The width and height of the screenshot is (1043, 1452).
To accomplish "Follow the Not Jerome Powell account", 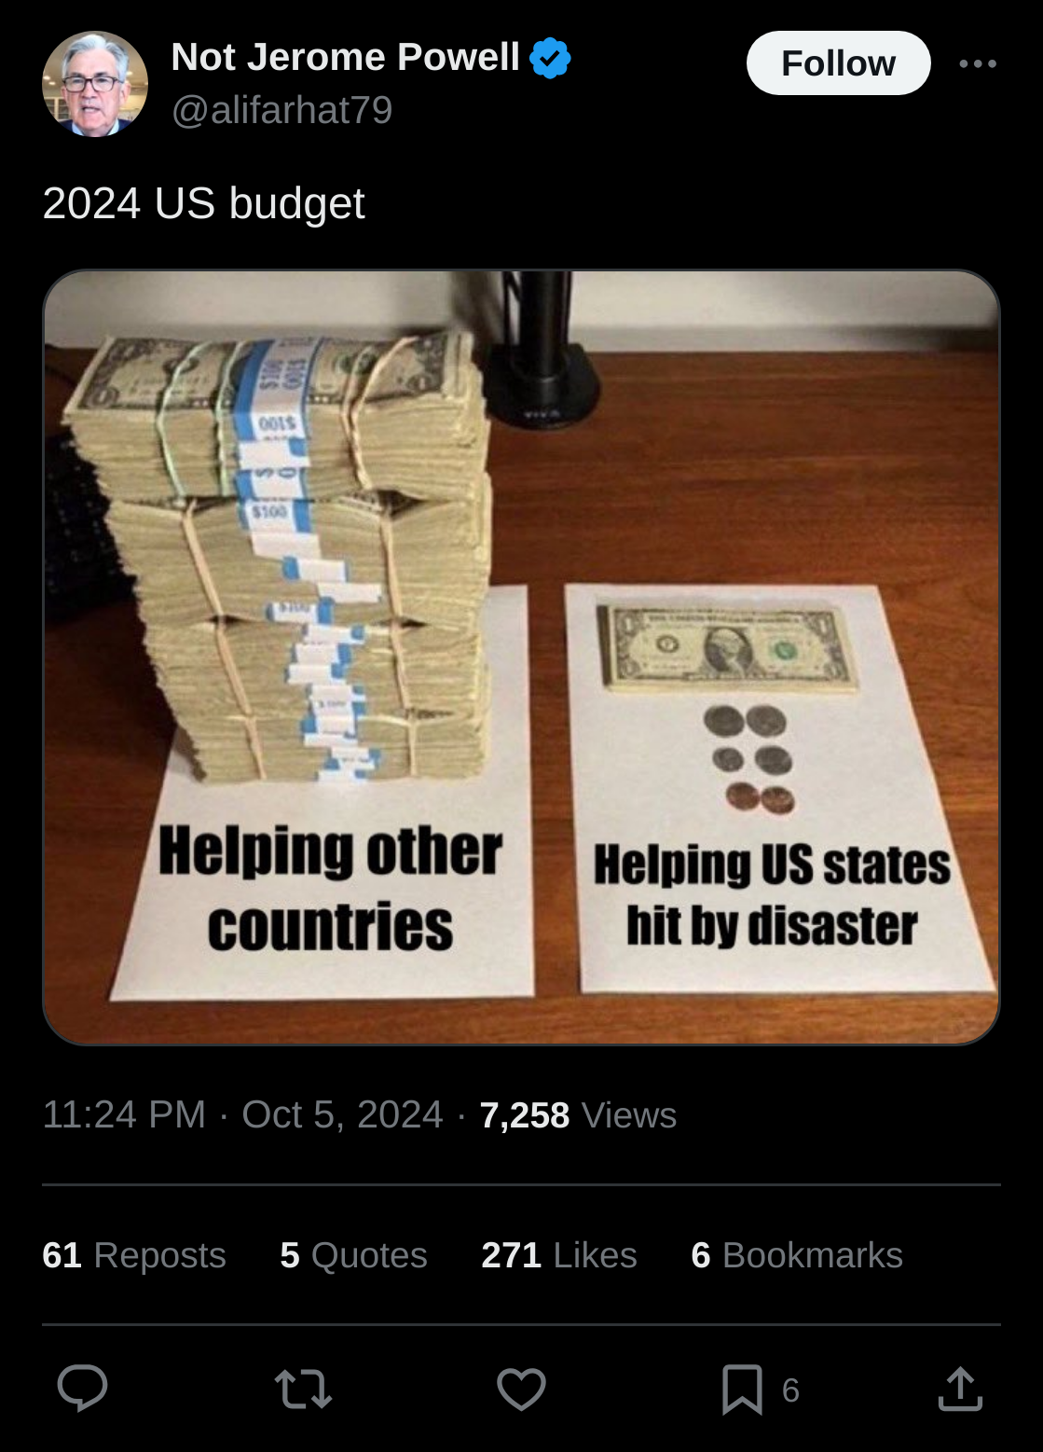I will (838, 63).
